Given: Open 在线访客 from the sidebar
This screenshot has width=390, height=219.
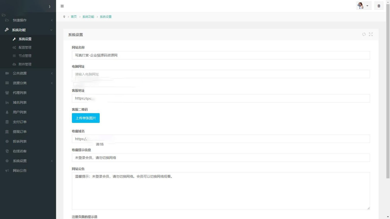Looking at the screenshot, I should click(20, 151).
